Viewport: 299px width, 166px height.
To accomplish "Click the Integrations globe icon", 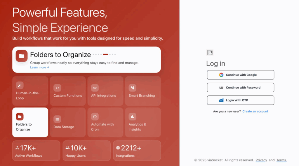I will (118, 148).
